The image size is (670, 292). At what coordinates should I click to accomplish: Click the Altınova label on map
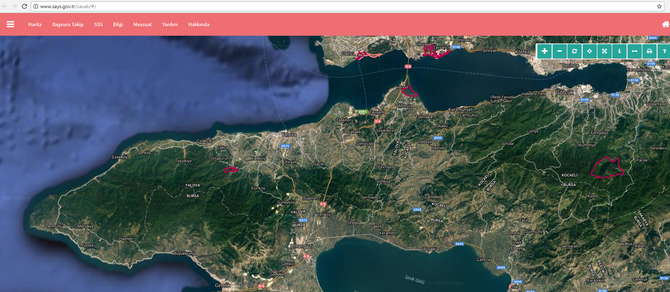pos(405,106)
